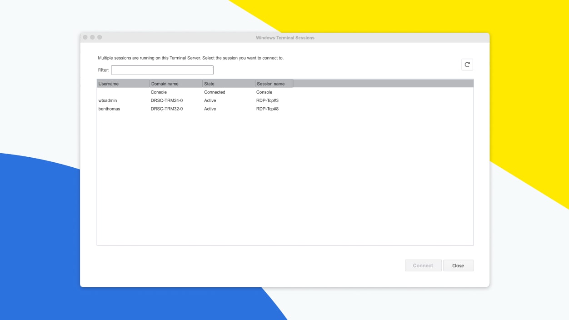Select the Active state of benthomas
This screenshot has height=320, width=569.
(x=210, y=109)
